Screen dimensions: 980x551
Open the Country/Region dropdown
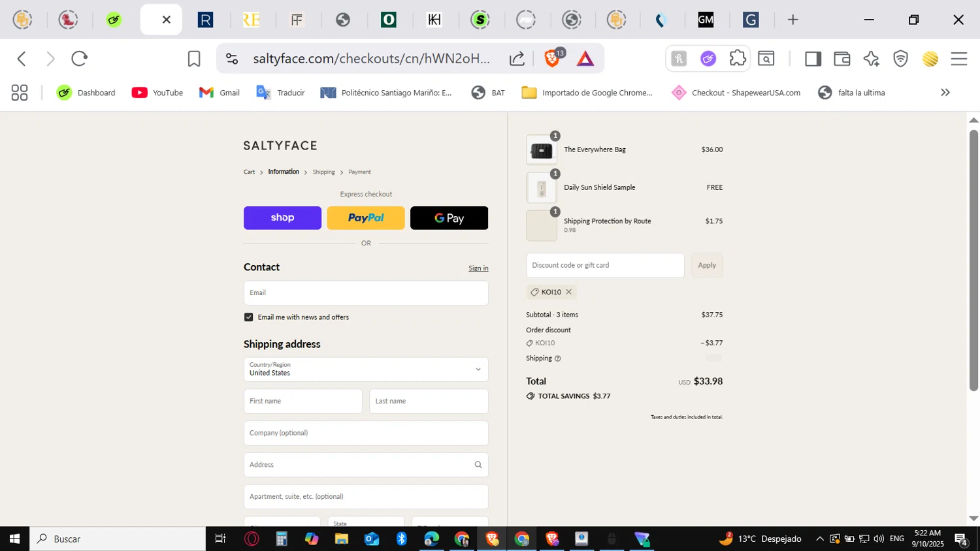pyautogui.click(x=366, y=370)
